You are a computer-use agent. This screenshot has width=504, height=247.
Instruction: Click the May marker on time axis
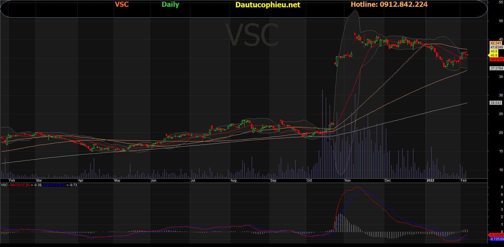[x=117, y=180]
